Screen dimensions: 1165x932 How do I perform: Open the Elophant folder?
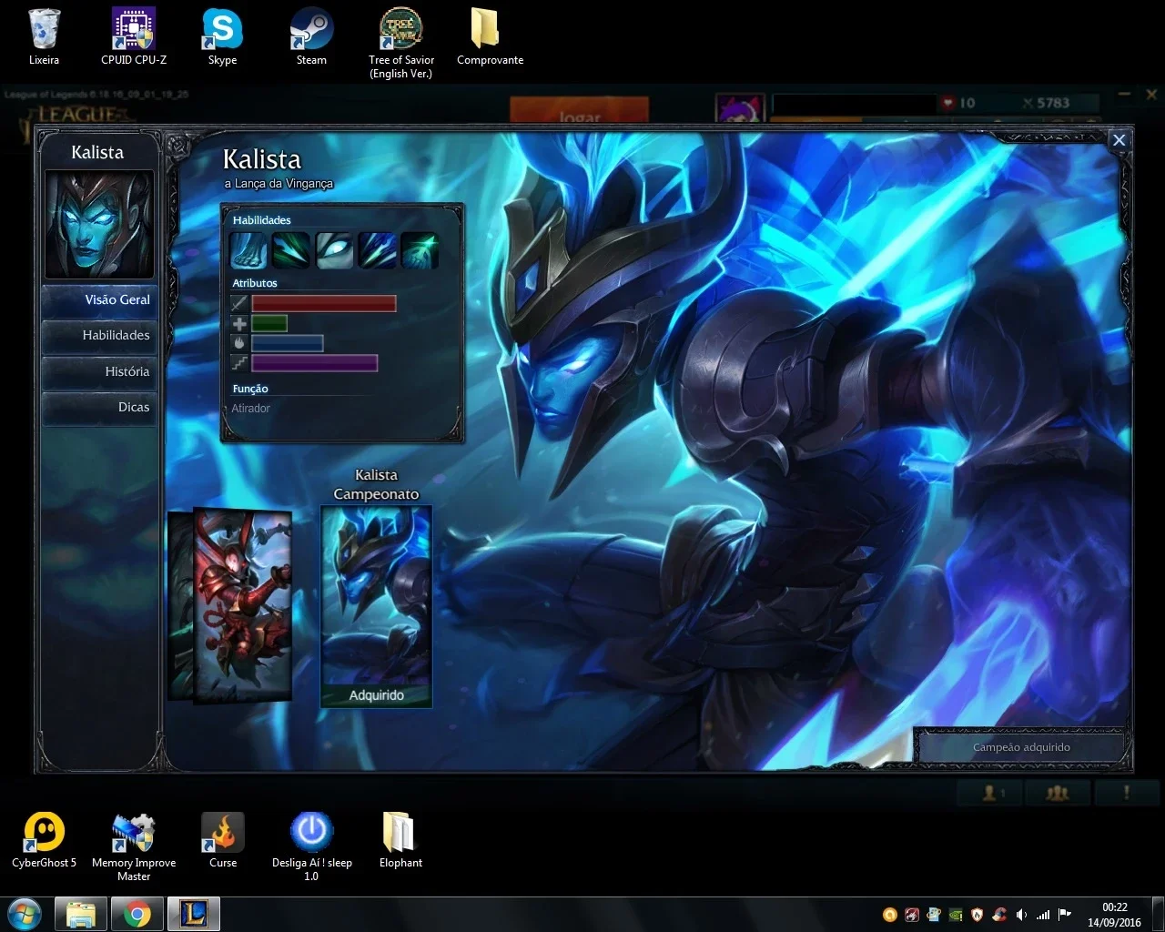coord(400,839)
